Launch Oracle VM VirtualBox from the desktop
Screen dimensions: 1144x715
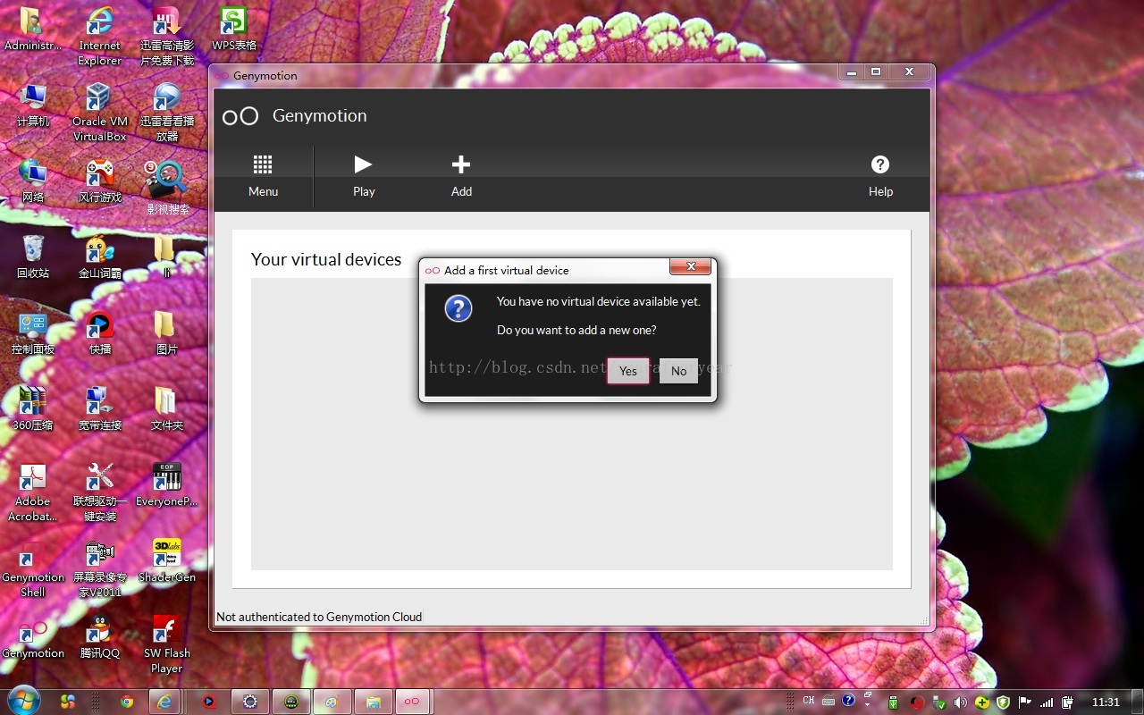[x=99, y=113]
